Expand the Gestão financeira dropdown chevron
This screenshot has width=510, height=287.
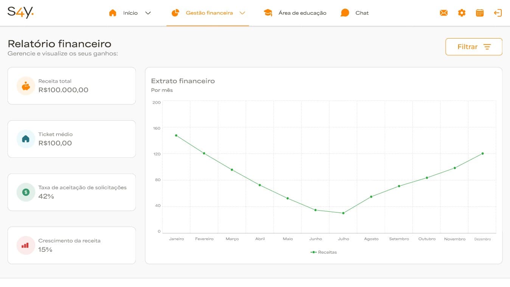pyautogui.click(x=243, y=13)
